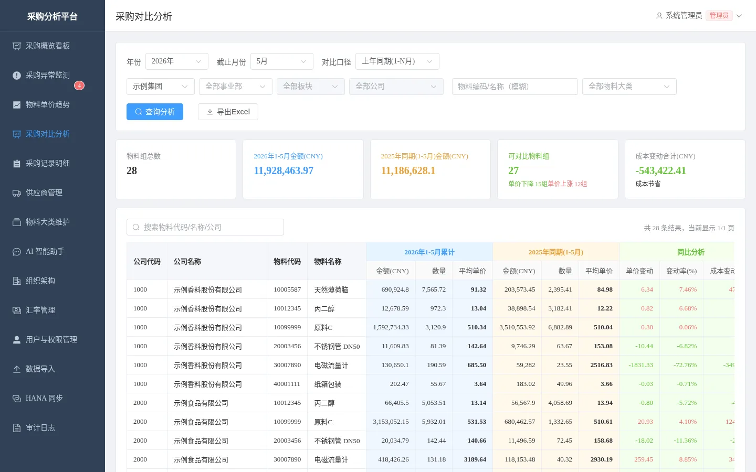Click the 供应商管理 truck icon
The width and height of the screenshot is (756, 472).
[x=17, y=193]
